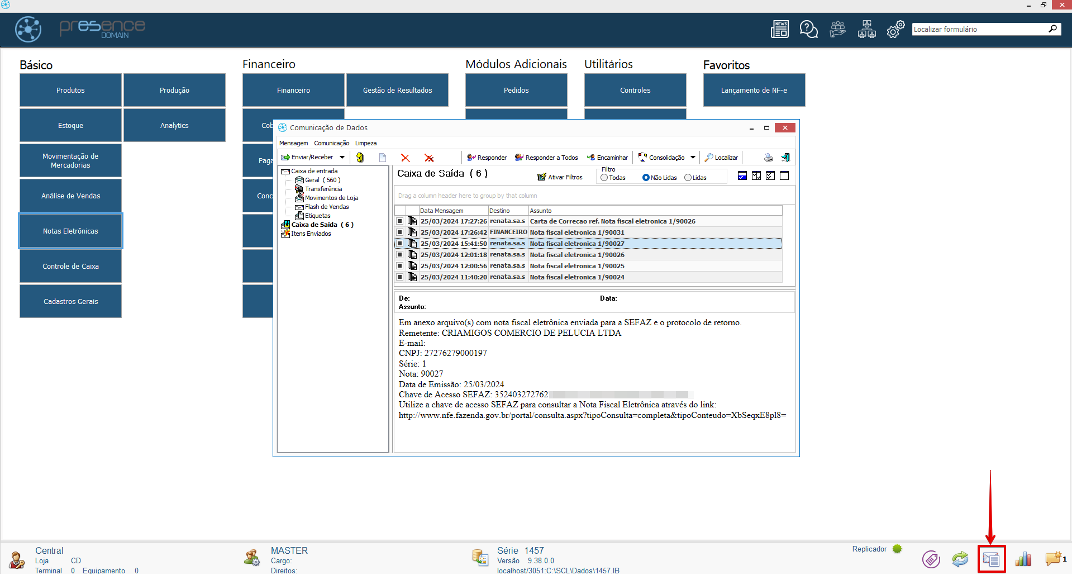Image resolution: width=1072 pixels, height=575 pixels.
Task: Tick checkbox for Carta de Correcao message
Action: 400,221
